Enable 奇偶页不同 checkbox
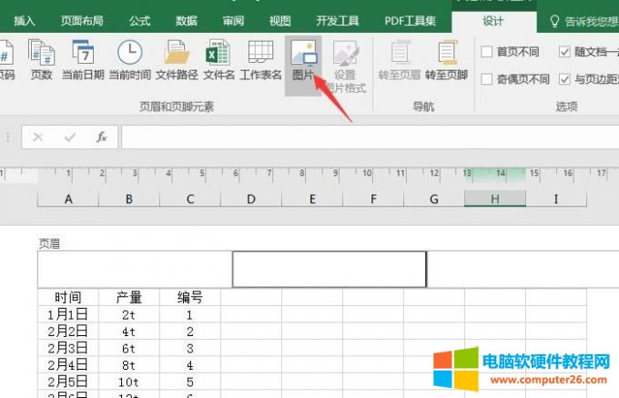The height and width of the screenshot is (398, 619). (x=487, y=79)
